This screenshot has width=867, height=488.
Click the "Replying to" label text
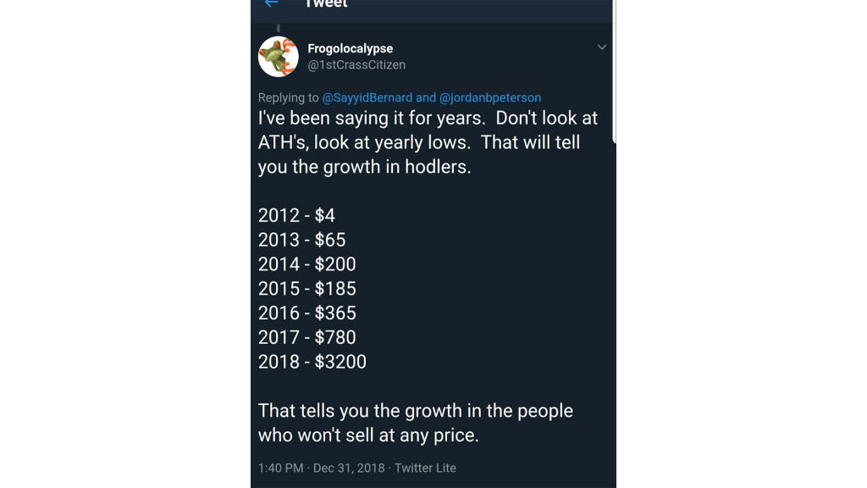click(289, 97)
